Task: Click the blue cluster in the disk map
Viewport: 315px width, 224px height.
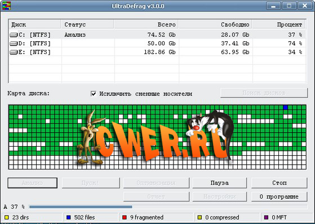Action: click(x=285, y=107)
